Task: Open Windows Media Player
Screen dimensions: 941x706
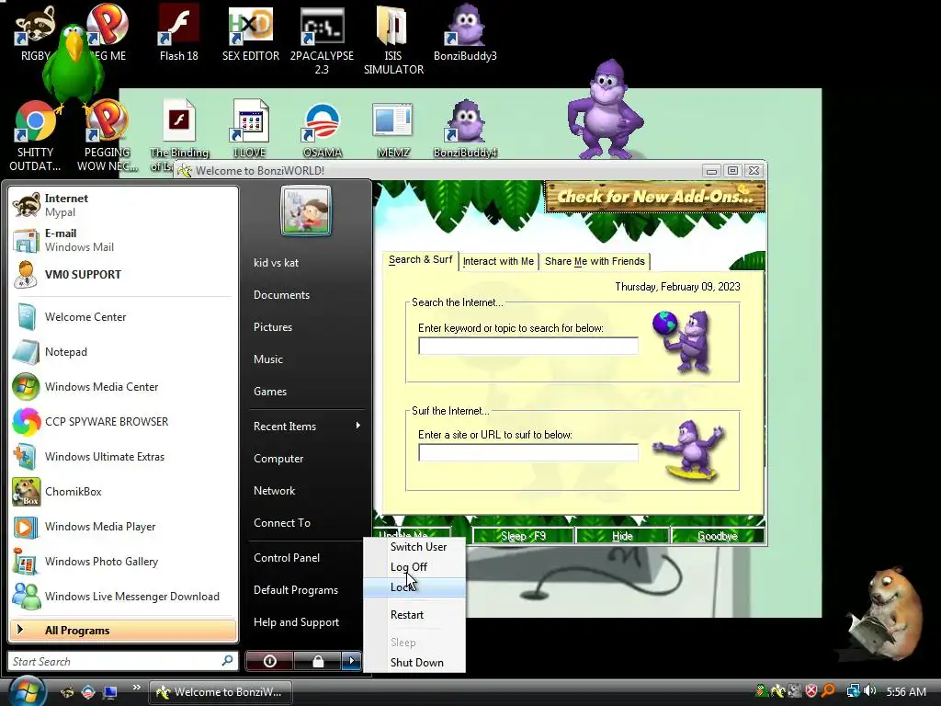Action: (123, 527)
